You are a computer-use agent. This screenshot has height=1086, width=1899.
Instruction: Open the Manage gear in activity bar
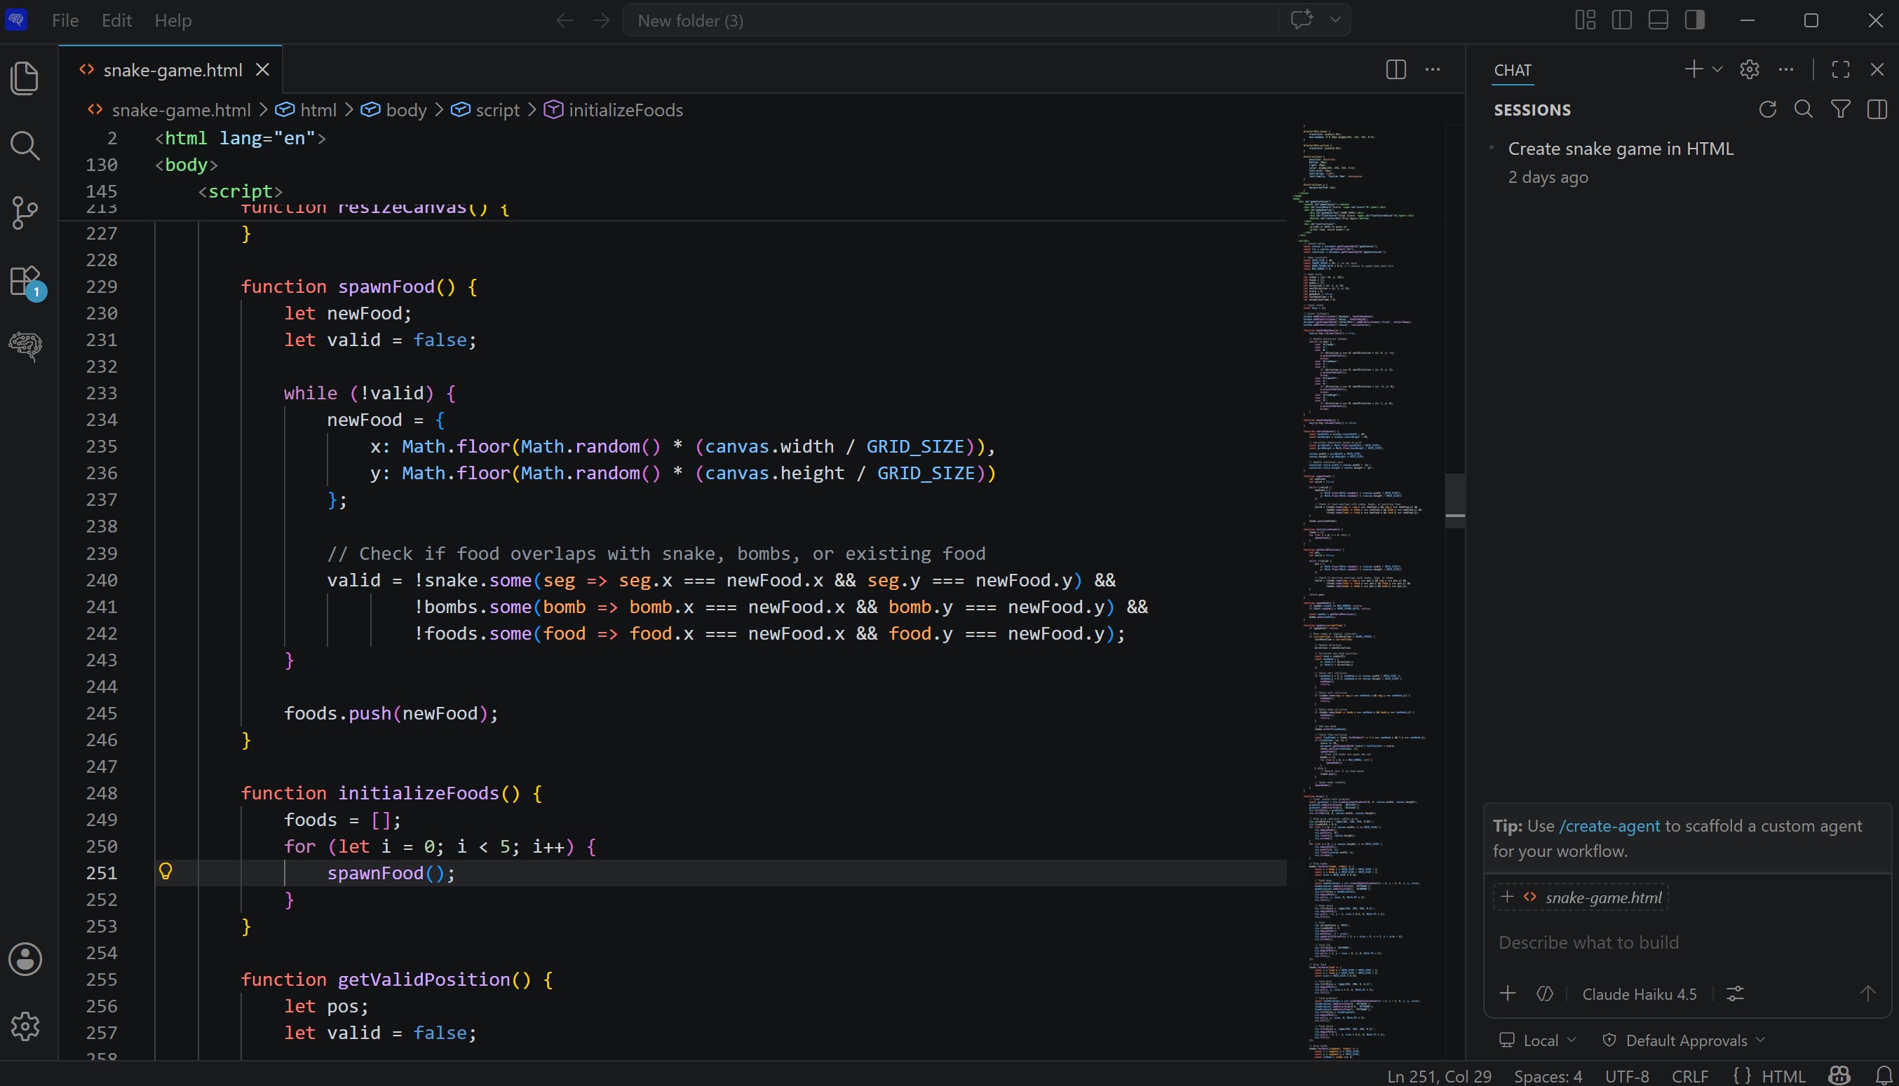coord(25,1026)
